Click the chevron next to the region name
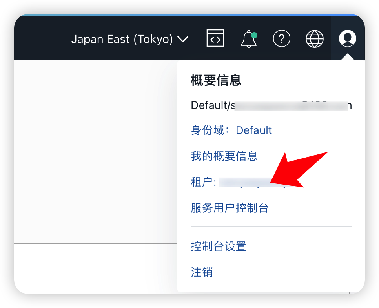Image resolution: width=379 pixels, height=308 pixels. click(183, 39)
